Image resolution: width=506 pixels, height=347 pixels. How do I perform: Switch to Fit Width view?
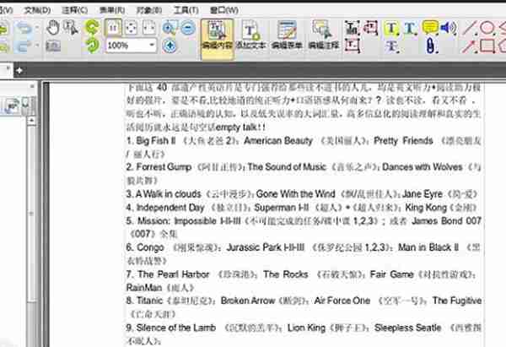[x=148, y=28]
